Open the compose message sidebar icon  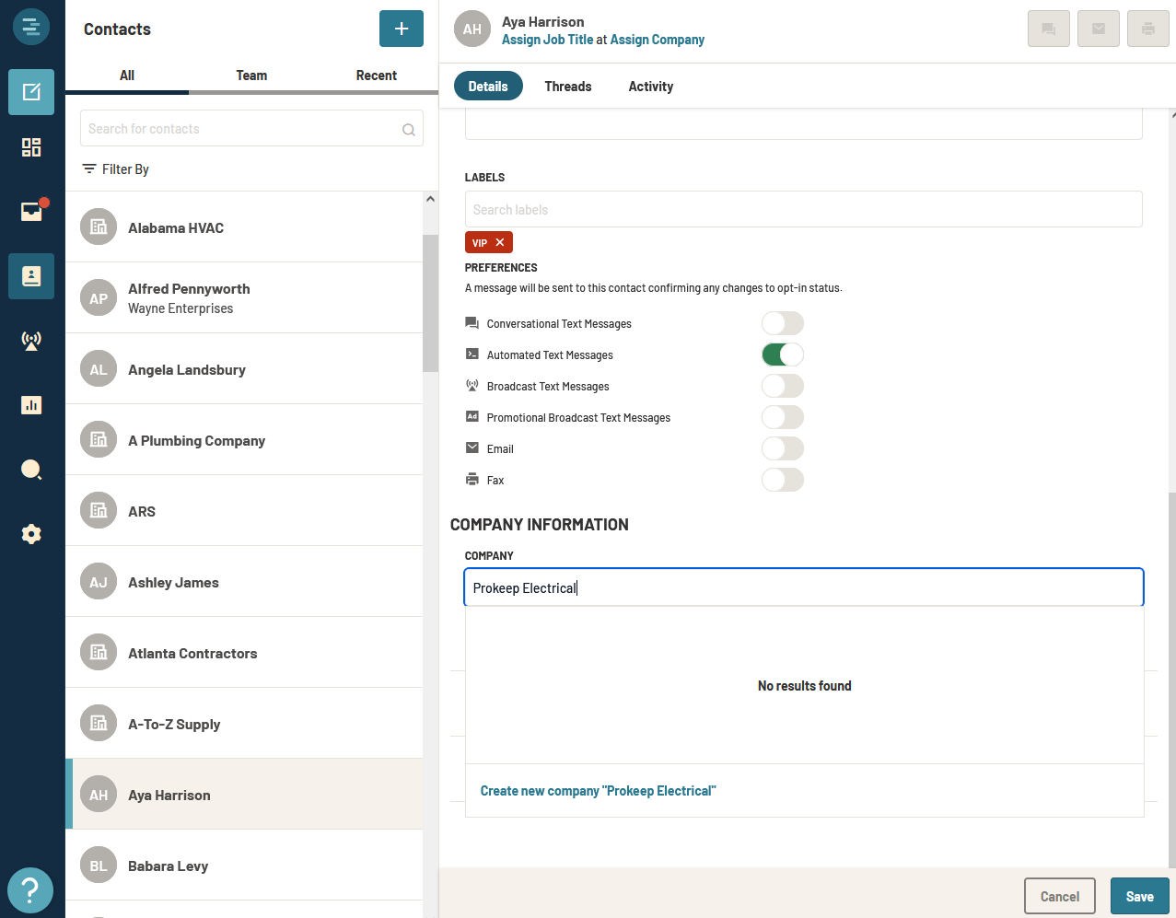click(30, 92)
